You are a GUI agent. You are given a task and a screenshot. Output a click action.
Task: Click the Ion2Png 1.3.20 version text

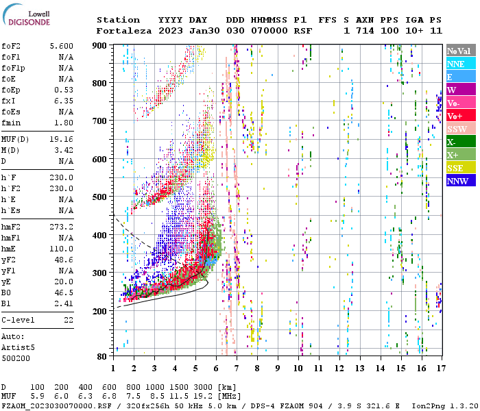tap(445, 406)
